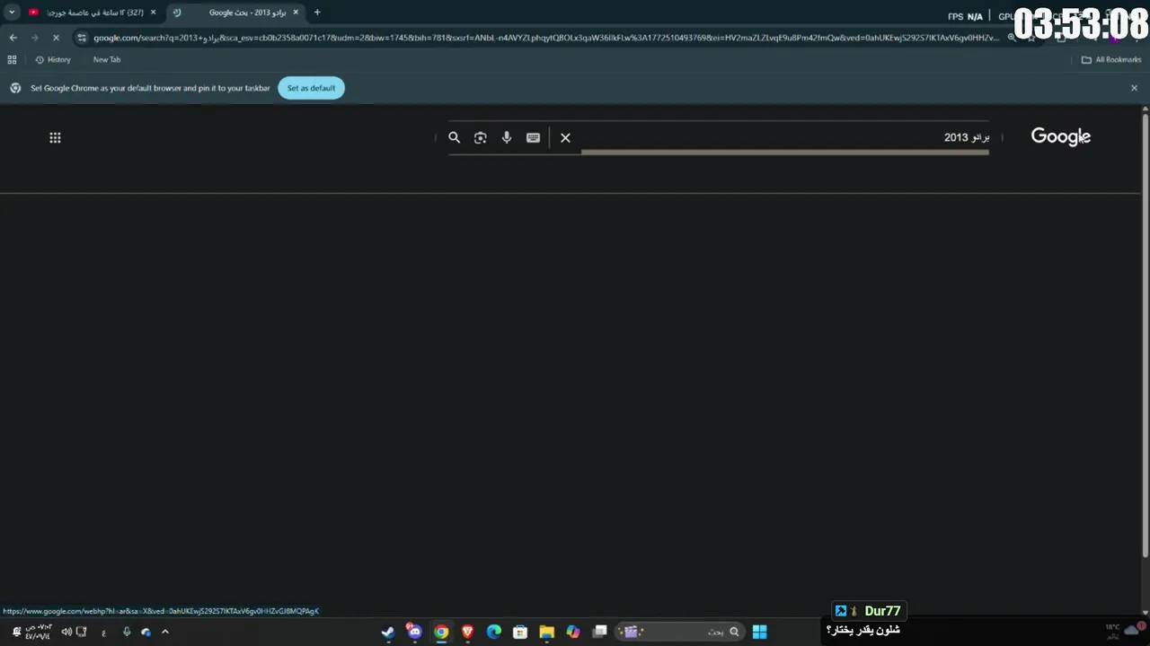Open Google Chrome from the taskbar
1150x646 pixels.
441,632
